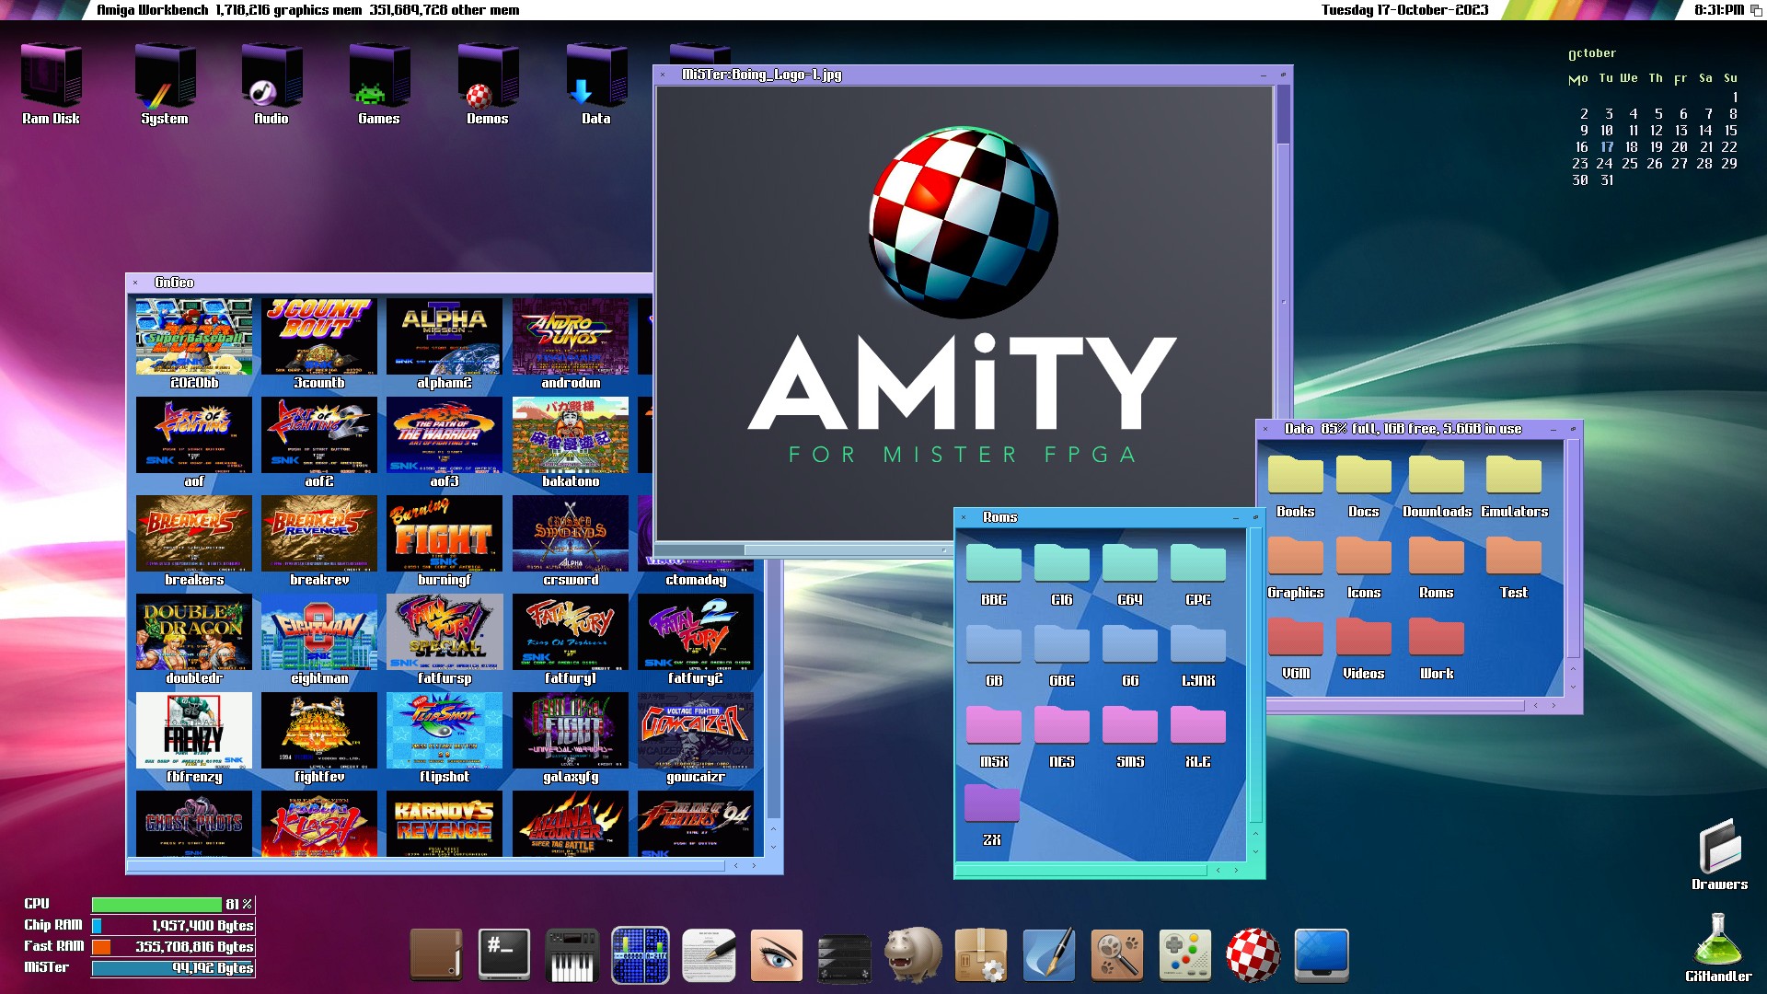Viewport: 1767px width, 994px height.
Task: Open the terminal shell icon in dock
Action: coord(503,954)
